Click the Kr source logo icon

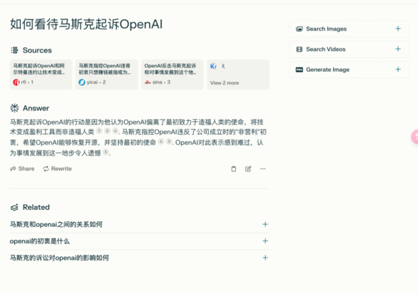click(x=214, y=66)
